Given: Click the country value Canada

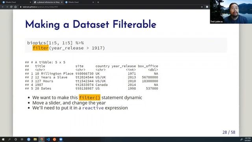Looking at the screenshot, I should coord(102,85).
